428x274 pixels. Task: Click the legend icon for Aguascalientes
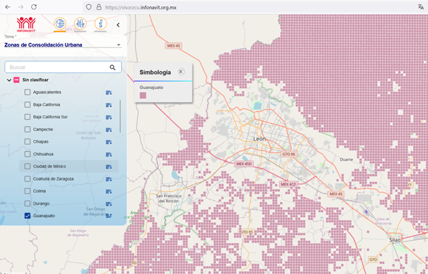109,92
